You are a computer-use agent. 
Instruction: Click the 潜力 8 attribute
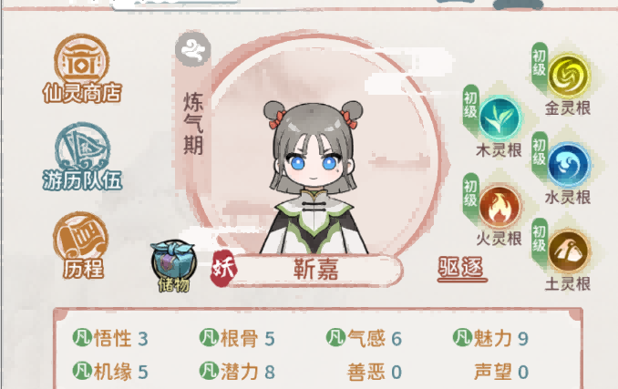coord(237,372)
